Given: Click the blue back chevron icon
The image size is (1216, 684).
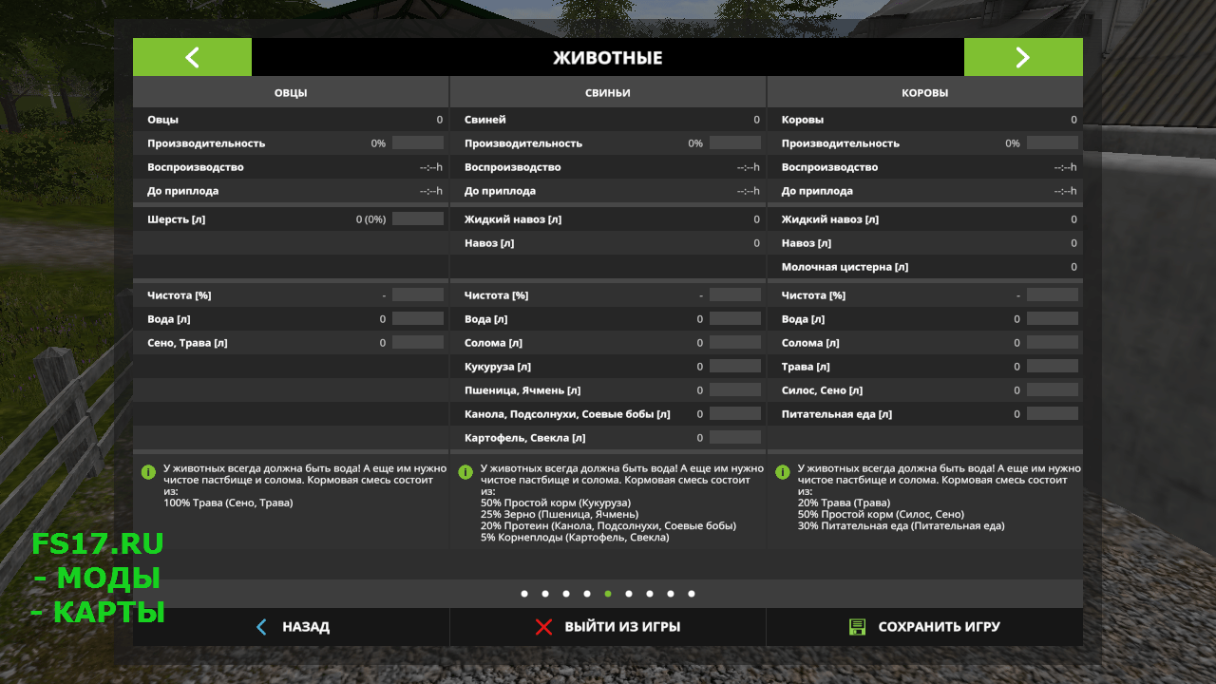Looking at the screenshot, I should [262, 627].
